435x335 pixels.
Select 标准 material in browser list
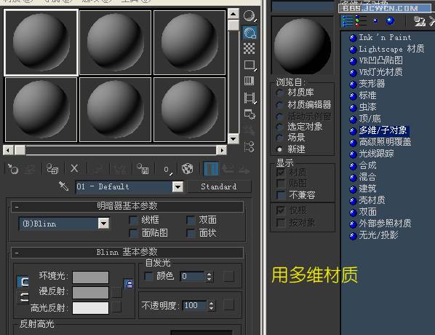click(x=367, y=95)
